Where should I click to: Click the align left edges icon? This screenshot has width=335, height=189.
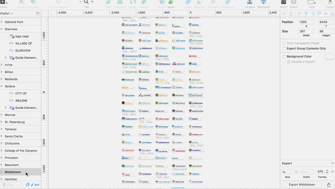[299, 14]
